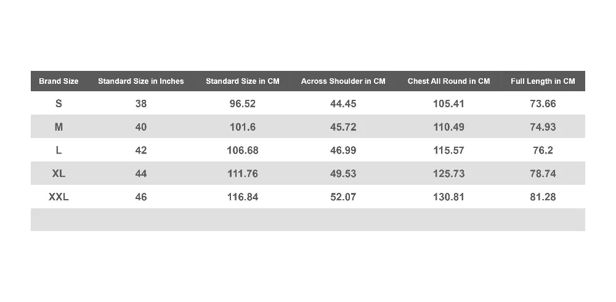Image resolution: width=616 pixels, height=302 pixels.
Task: Click the Chest All Round in CM header
Action: 448,81
